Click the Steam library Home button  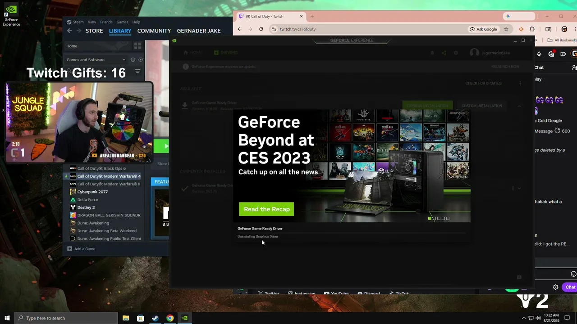97,46
